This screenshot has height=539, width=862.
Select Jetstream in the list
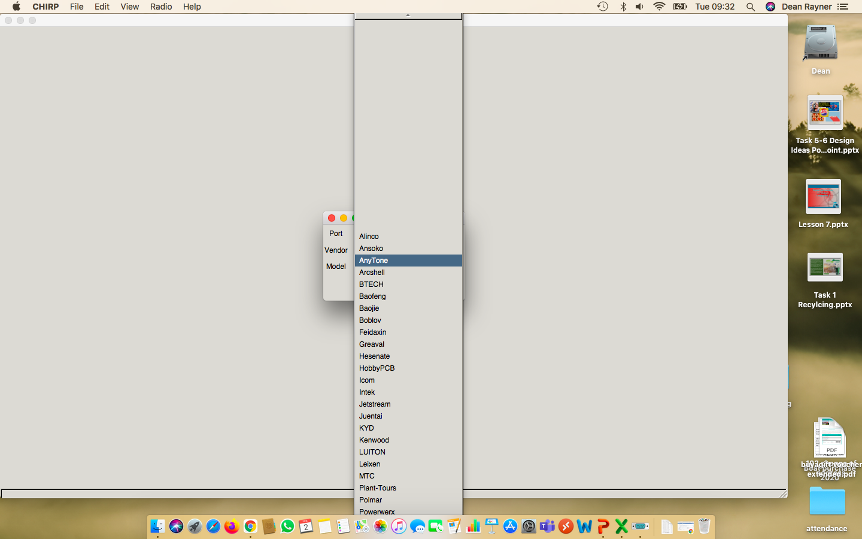[408, 404]
